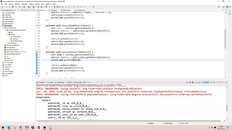Screen dimensions: 232x130
Task: Open Microsoft Edge from the taskbar
Action: pyautogui.click(x=9, y=127)
